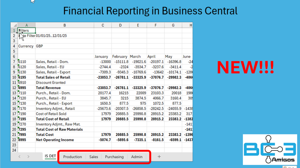Viewport: 300px width, 168px height.
Task: Select row 22 header for Net Operating Income
Action: (x=14, y=140)
